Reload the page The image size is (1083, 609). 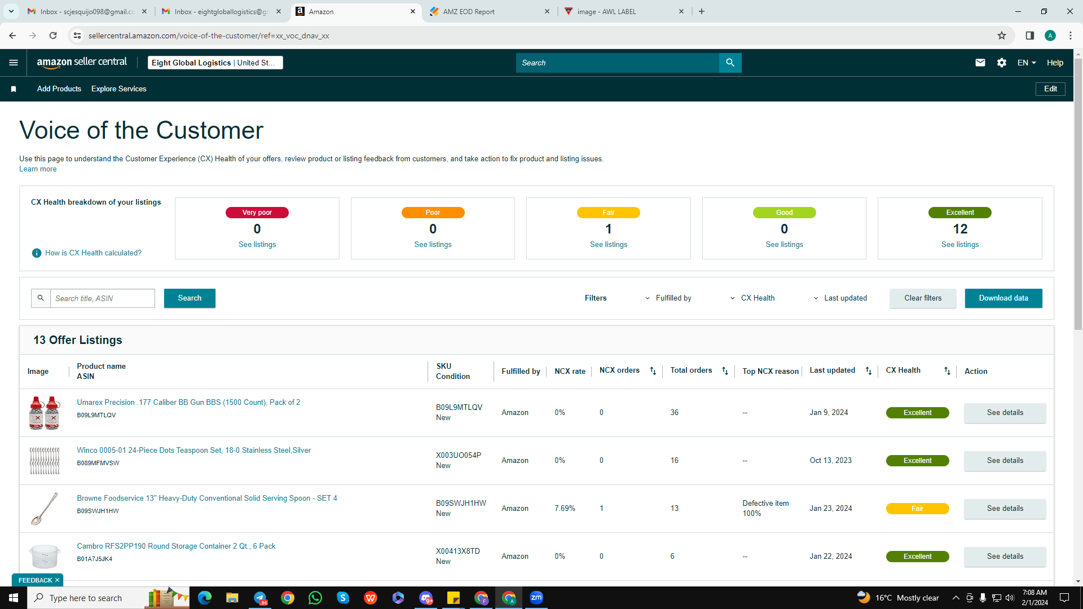coord(53,36)
